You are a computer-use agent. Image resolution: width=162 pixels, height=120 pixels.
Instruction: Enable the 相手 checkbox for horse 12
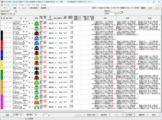tap(10, 77)
